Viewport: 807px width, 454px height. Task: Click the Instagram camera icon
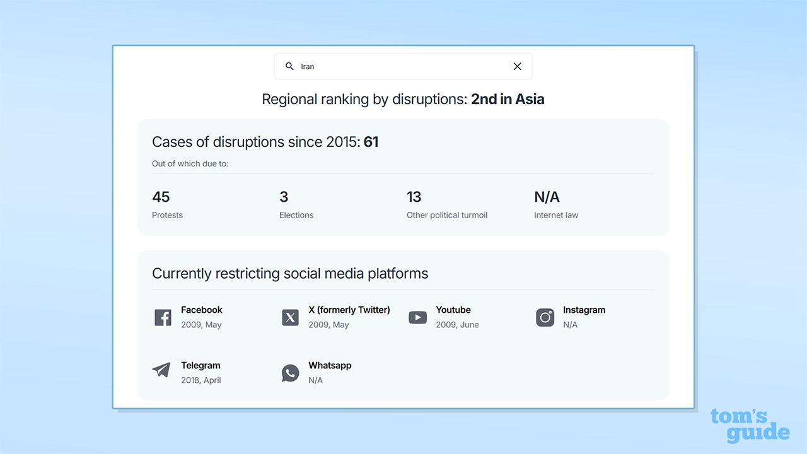[545, 317]
